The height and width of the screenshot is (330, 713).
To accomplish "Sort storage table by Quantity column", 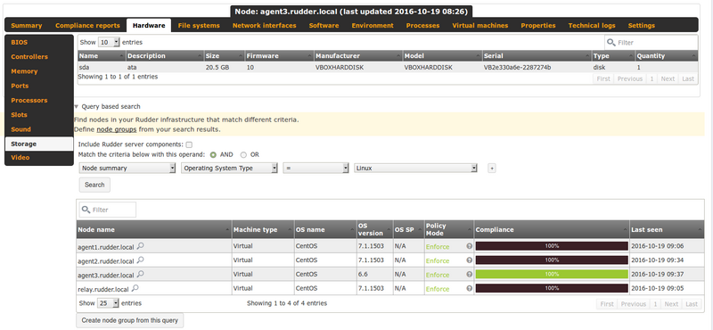I will (666, 56).
